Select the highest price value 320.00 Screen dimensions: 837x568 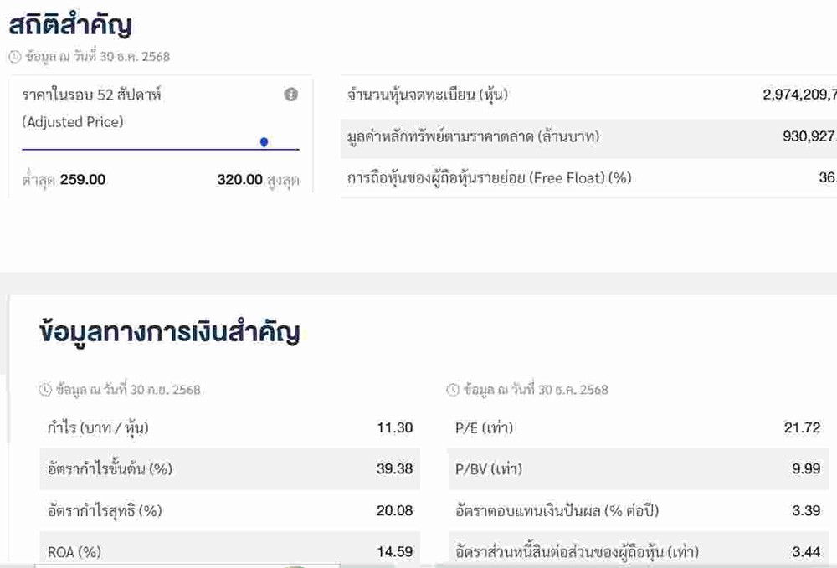(x=239, y=180)
